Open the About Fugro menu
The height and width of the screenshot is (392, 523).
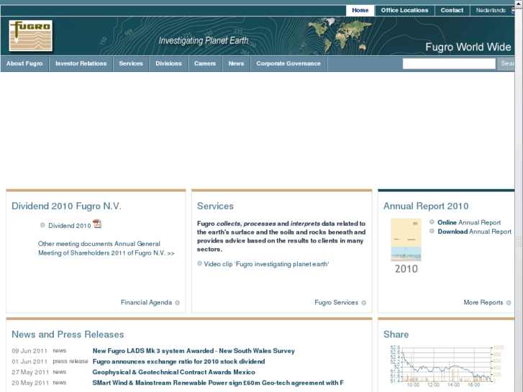24,64
